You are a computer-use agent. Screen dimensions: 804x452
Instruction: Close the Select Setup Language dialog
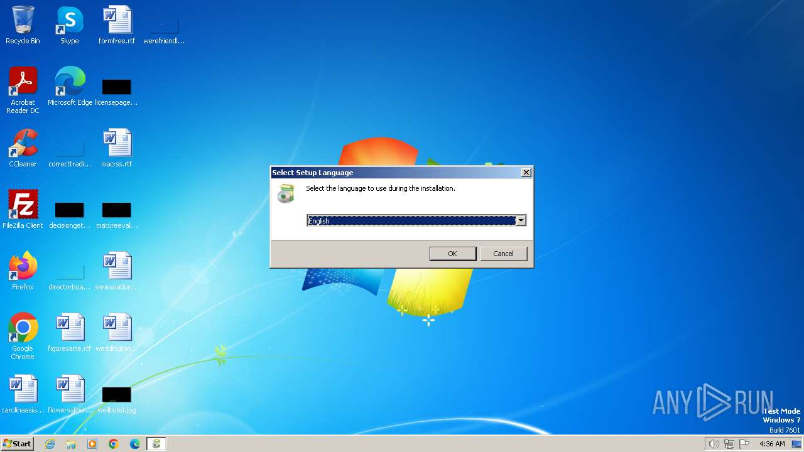coord(526,173)
